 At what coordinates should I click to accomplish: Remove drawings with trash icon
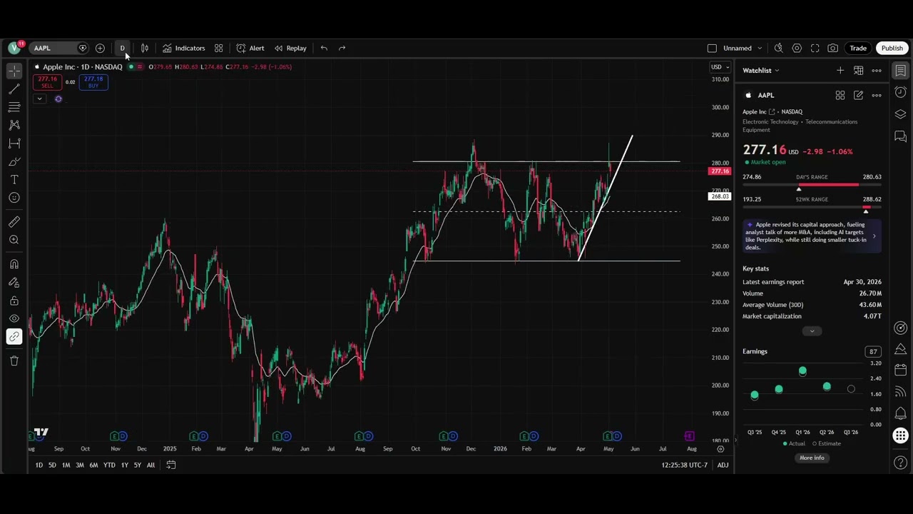(14, 361)
